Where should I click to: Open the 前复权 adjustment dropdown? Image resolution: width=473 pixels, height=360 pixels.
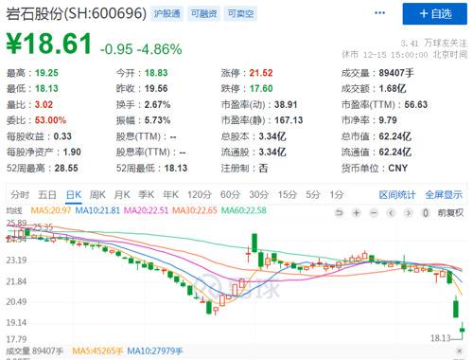pos(450,213)
